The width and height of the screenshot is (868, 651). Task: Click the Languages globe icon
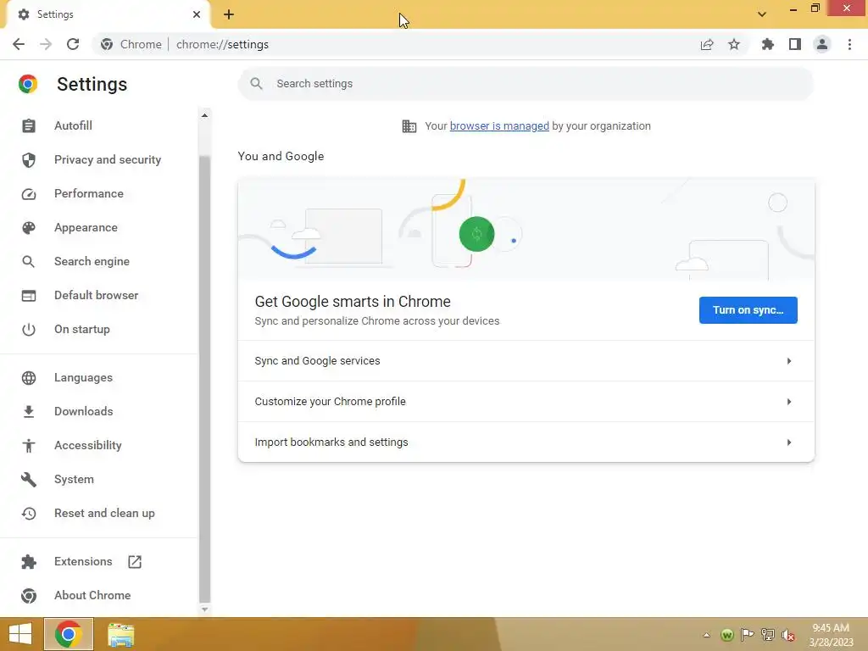pos(29,377)
